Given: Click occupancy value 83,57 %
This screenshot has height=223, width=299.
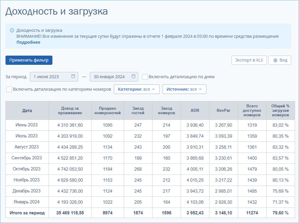Looking at the screenshot, I should coord(281,158).
